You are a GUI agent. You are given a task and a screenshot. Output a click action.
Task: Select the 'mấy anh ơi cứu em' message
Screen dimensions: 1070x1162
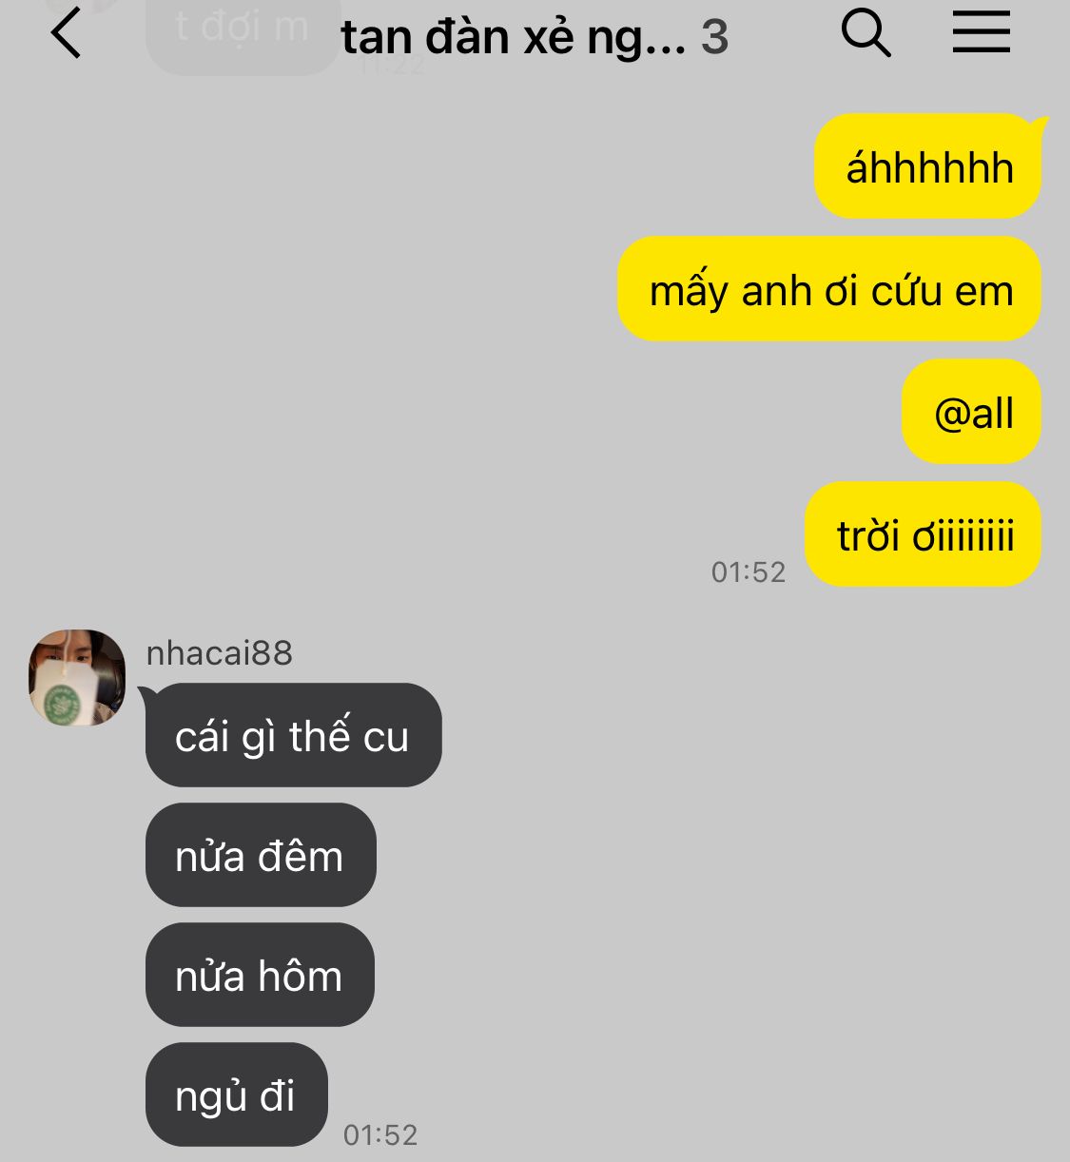point(830,289)
